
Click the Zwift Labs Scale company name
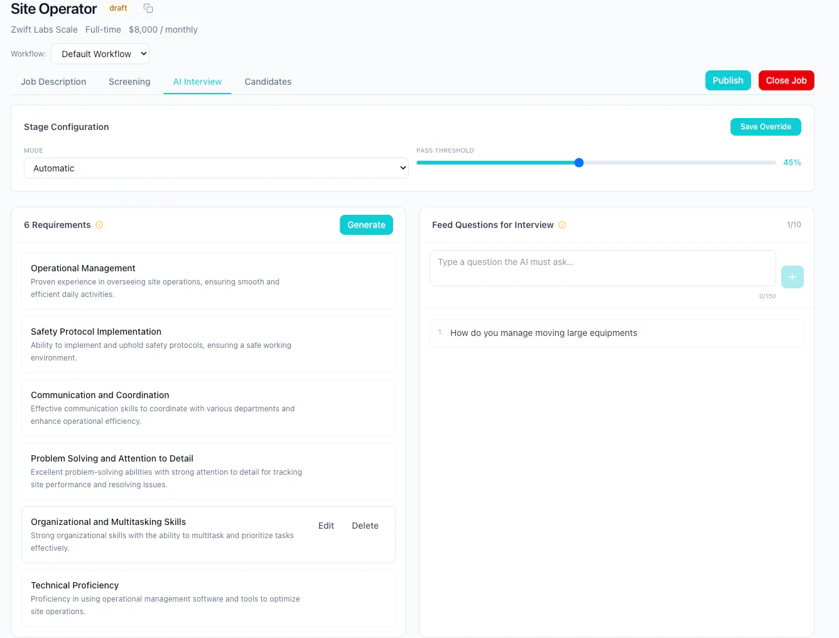(44, 30)
